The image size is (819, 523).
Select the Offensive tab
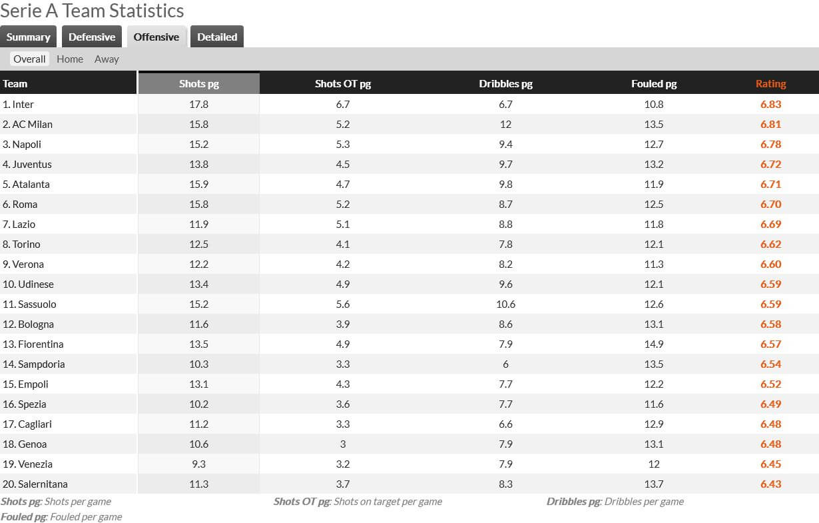click(156, 37)
